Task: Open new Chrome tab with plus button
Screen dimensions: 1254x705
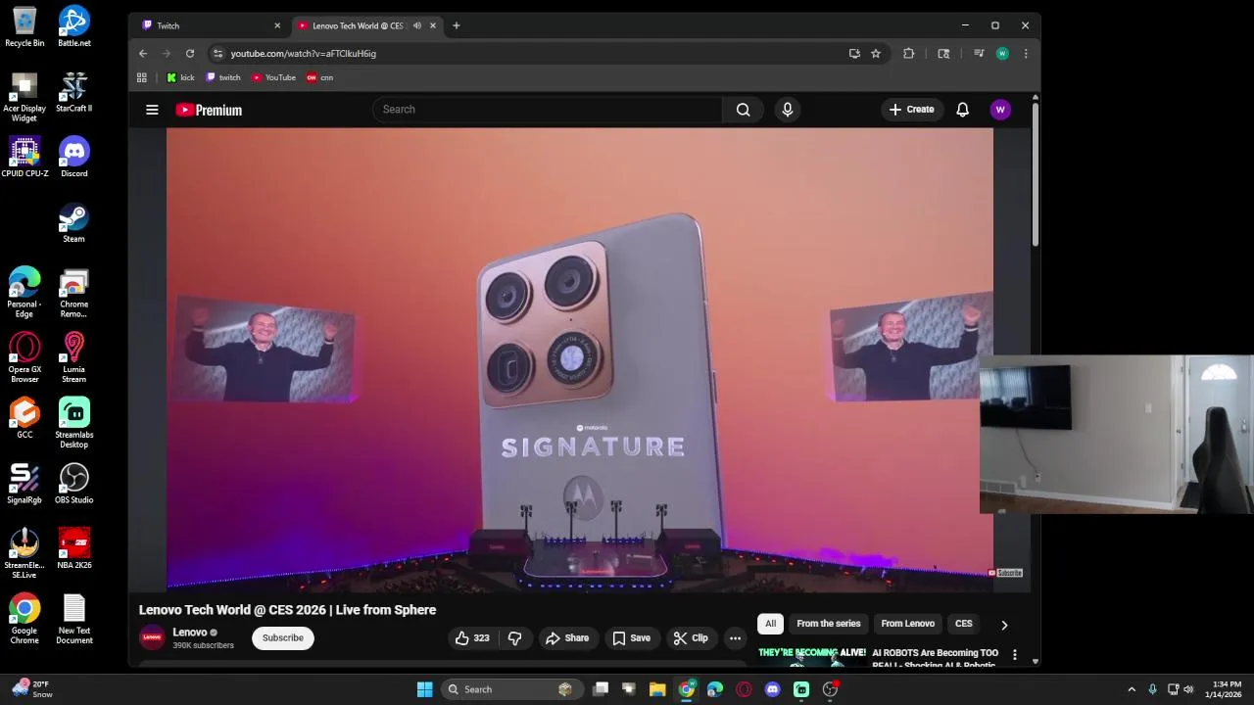Action: tap(456, 25)
